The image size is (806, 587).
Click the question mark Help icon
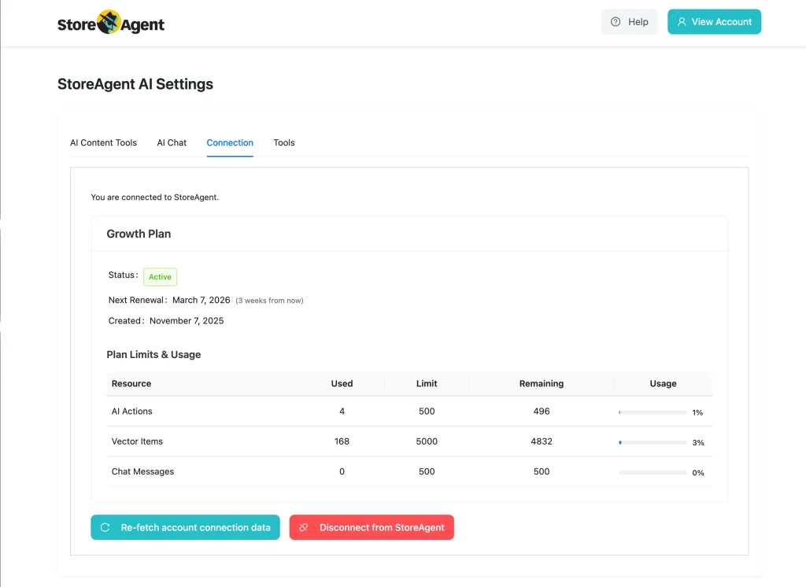[616, 21]
